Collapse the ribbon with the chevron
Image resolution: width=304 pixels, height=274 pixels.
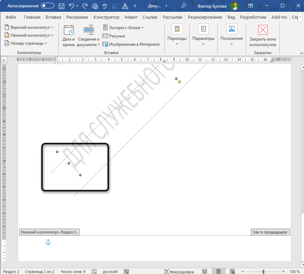tap(301, 53)
